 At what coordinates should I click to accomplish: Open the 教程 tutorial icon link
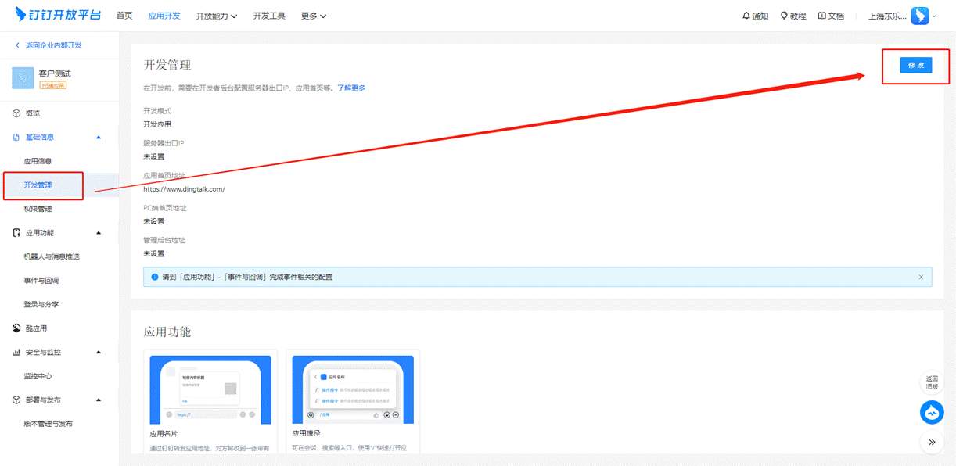792,16
